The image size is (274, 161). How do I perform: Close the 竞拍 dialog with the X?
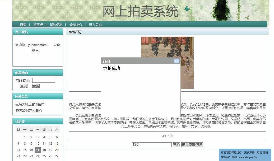coord(176,61)
